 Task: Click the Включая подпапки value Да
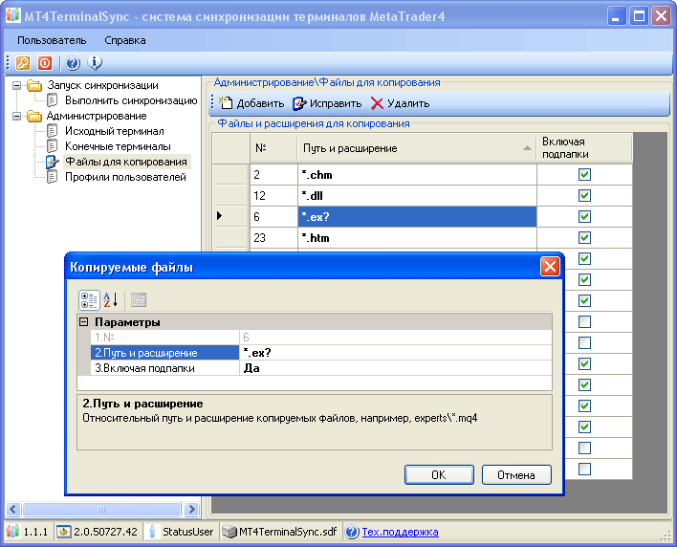(396, 368)
